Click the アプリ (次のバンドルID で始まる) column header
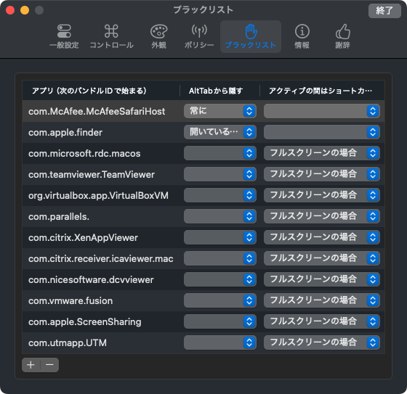 [101, 91]
